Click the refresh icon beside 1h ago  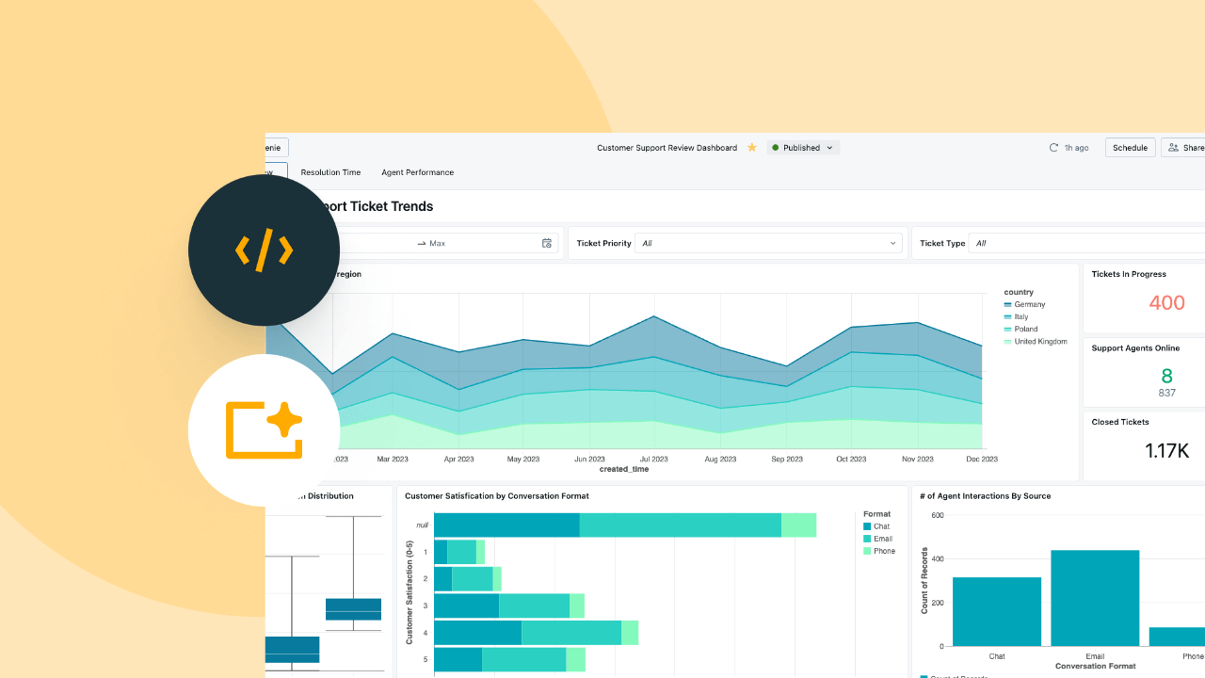pyautogui.click(x=1053, y=148)
